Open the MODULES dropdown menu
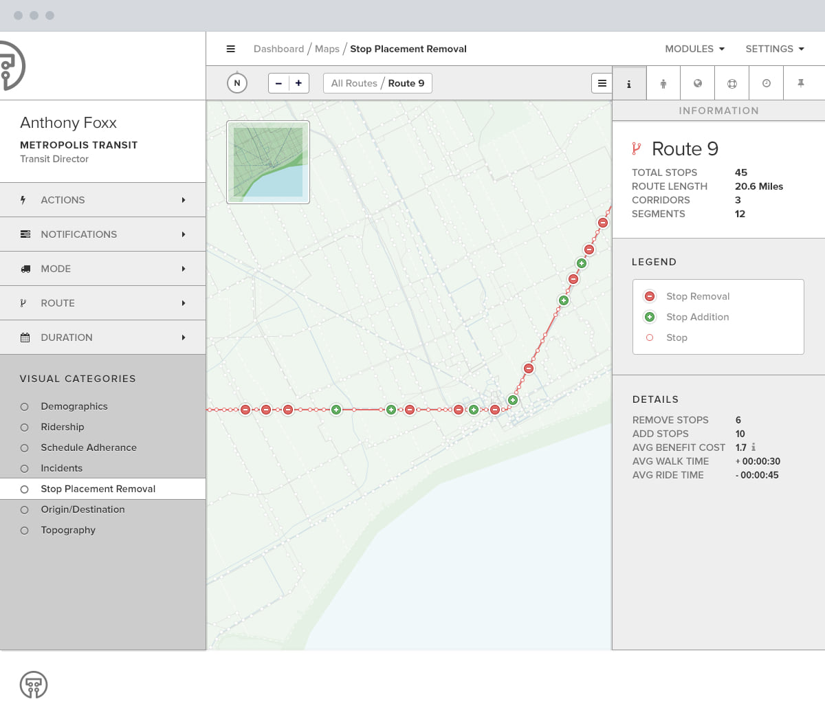Image resolution: width=825 pixels, height=719 pixels. 695,49
